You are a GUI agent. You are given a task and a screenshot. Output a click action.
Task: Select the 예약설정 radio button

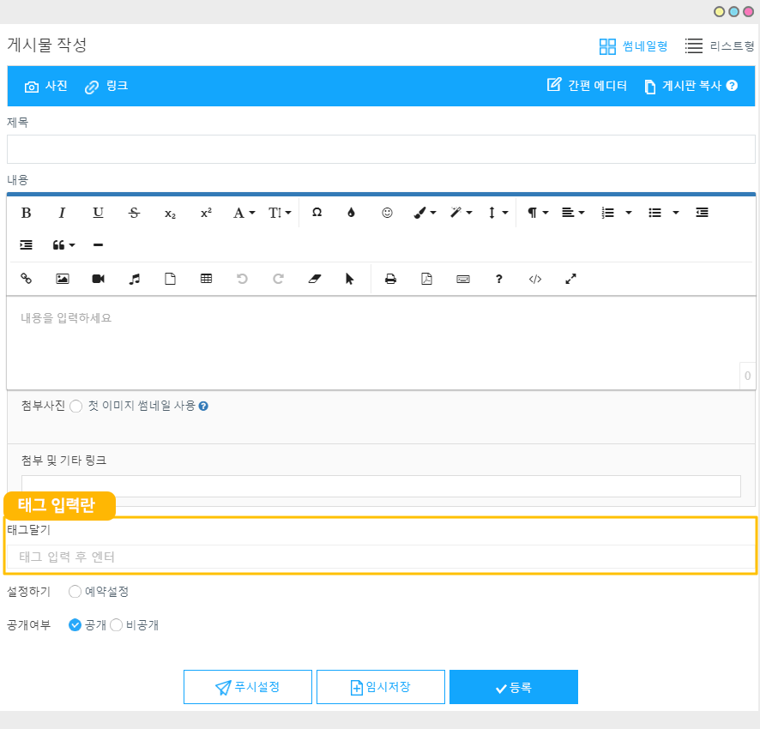(75, 592)
